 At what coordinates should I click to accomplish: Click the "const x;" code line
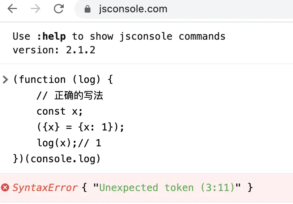(60, 111)
